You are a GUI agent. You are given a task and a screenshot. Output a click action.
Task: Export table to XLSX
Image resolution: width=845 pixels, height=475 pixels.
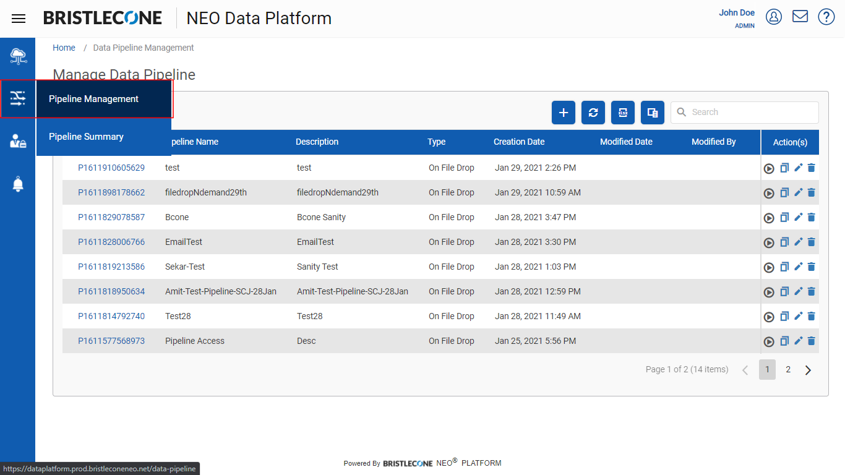tap(623, 113)
